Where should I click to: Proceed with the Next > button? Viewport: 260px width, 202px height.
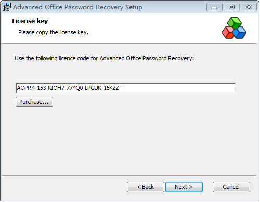coord(184,187)
